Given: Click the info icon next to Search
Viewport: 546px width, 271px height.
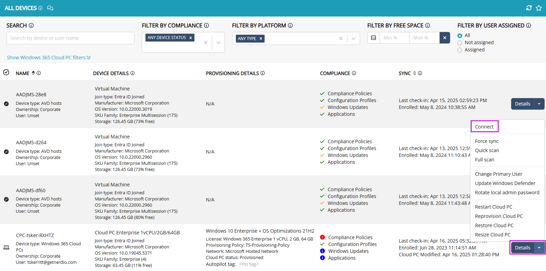Looking at the screenshot, I should coord(31,25).
